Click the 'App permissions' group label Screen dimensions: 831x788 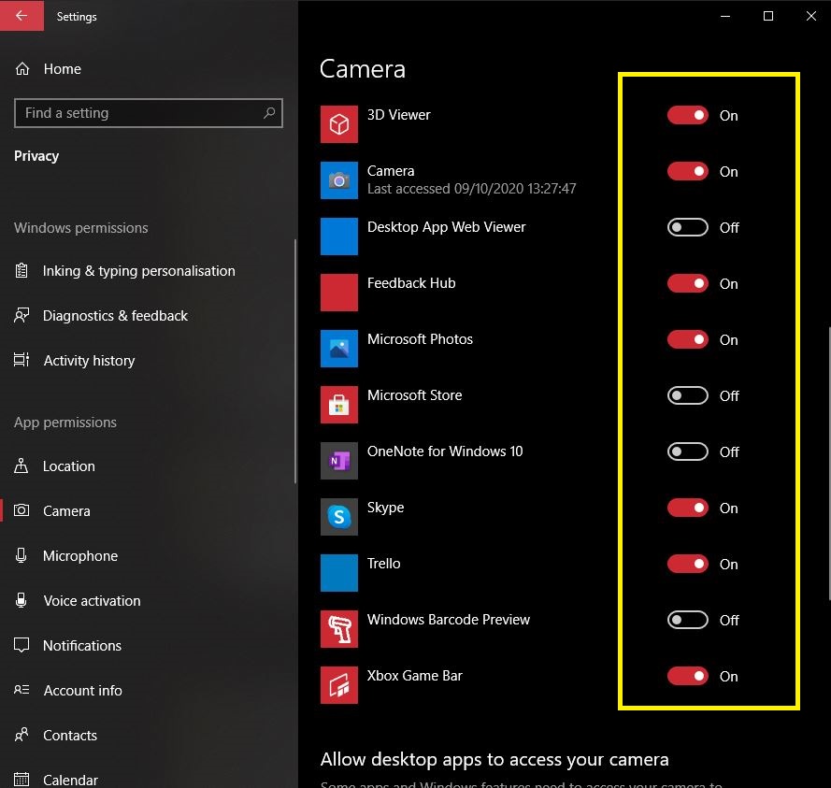[65, 423]
